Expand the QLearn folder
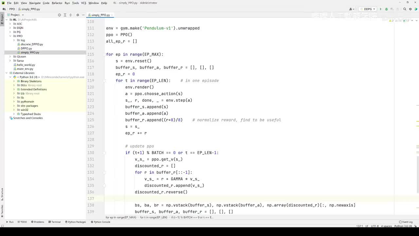This screenshot has width=419, height=236. click(10, 57)
